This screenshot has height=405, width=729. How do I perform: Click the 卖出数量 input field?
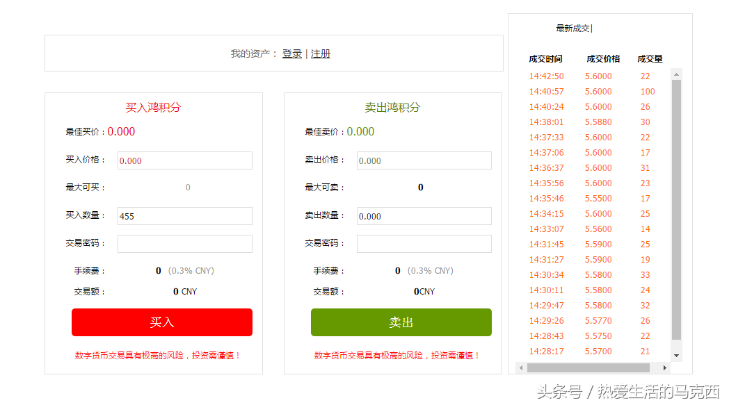[x=424, y=216]
